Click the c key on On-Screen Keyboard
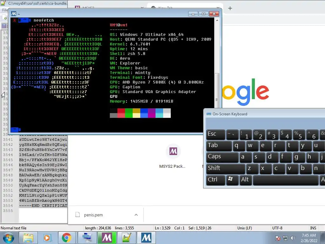The height and width of the screenshot is (244, 325). tap(279, 169)
